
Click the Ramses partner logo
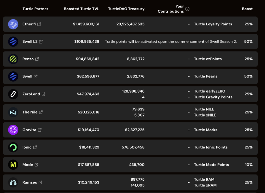point(13,182)
